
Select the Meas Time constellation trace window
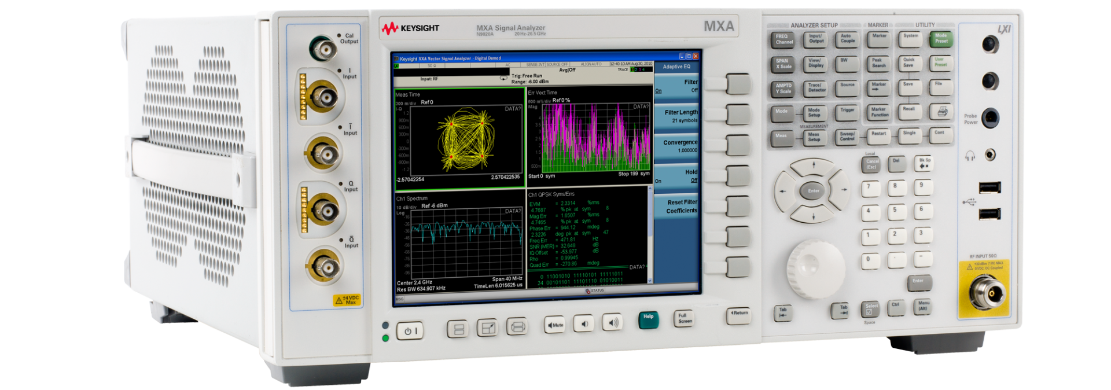pos(459,138)
